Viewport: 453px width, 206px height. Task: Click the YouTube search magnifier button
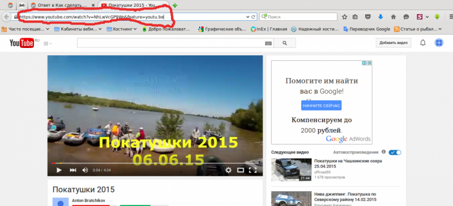285,43
